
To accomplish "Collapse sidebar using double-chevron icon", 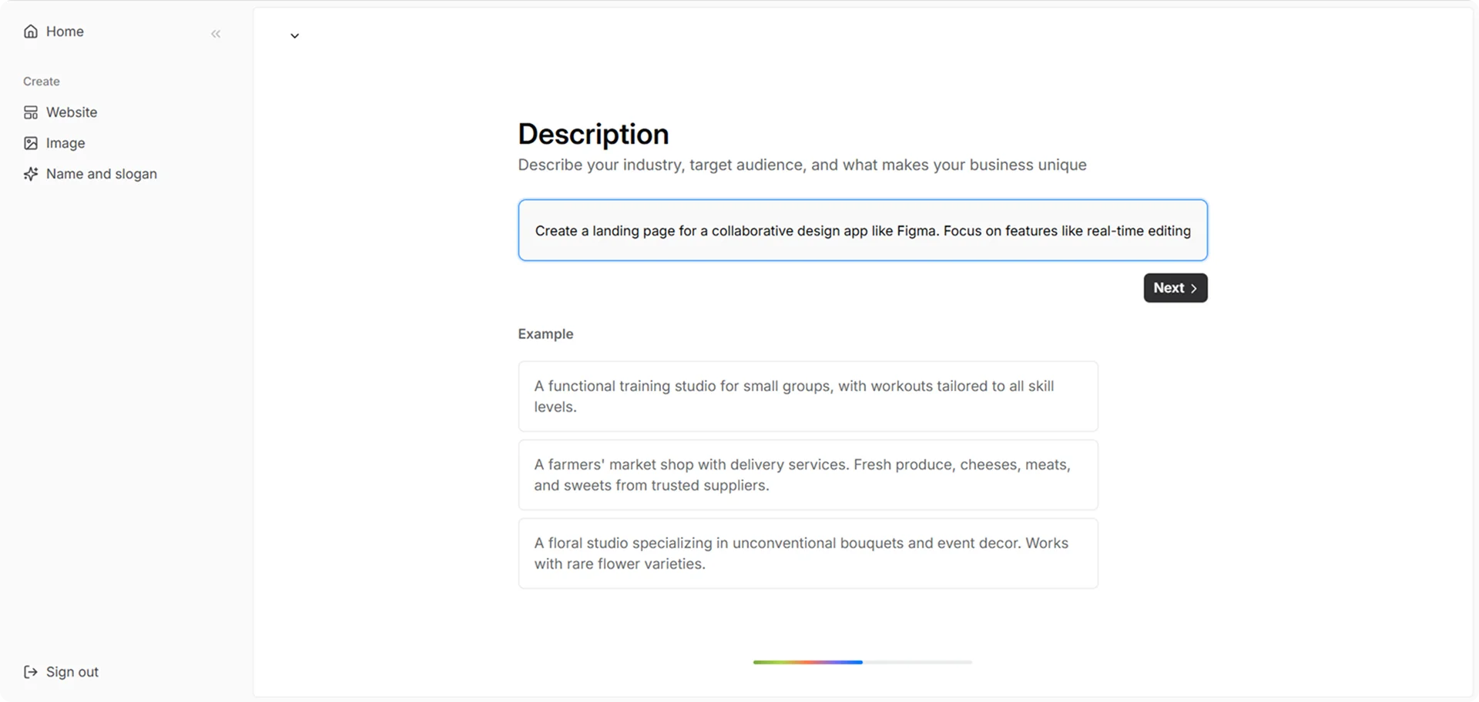I will click(216, 34).
